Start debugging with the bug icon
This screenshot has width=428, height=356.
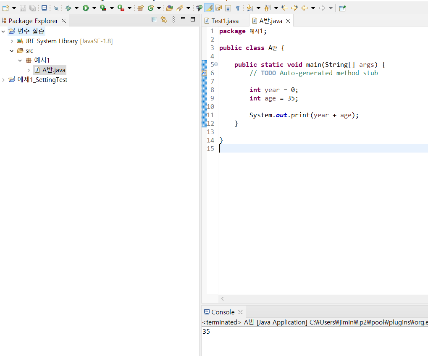[68, 8]
